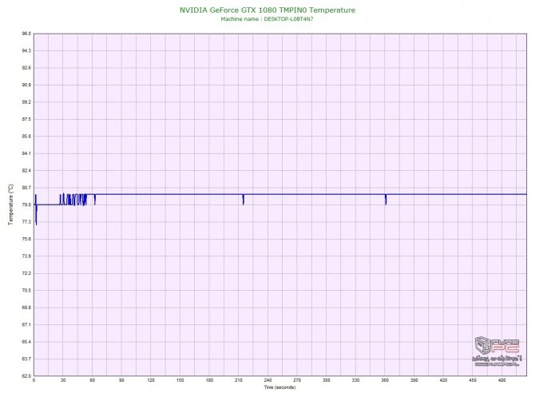Viewport: 535px width, 401px height.
Task: Click the 94.3 temperature axis label
Action: click(x=26, y=50)
